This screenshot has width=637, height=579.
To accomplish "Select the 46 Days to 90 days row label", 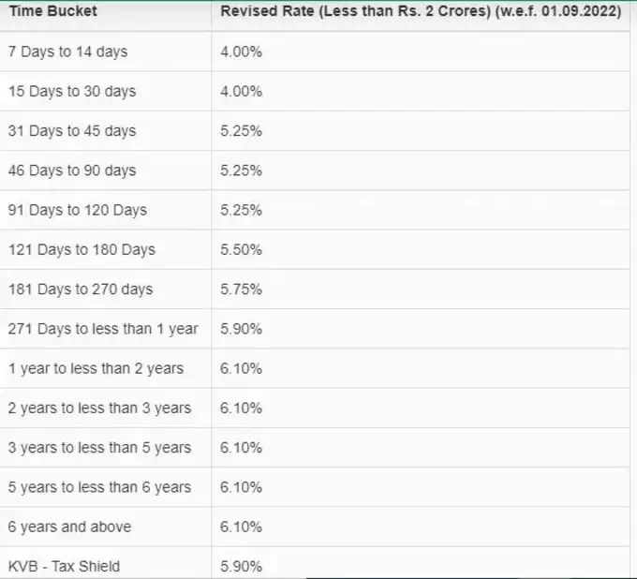I will 72,171.
